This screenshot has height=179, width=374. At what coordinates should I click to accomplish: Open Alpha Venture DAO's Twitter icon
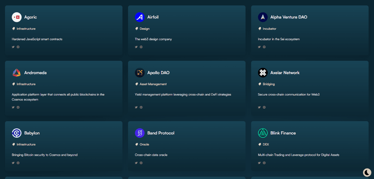(259, 47)
